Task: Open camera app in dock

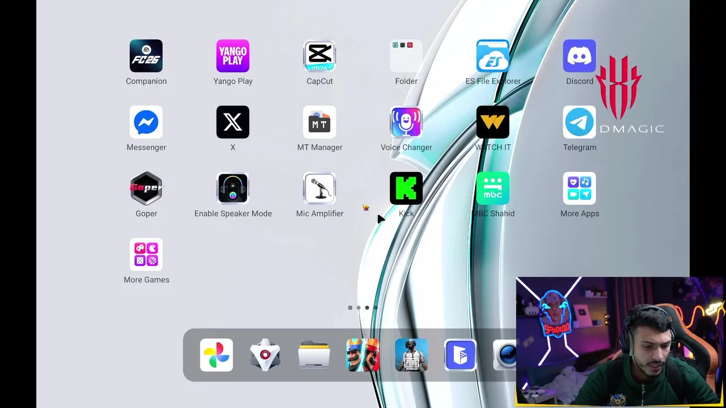Action: click(x=505, y=355)
